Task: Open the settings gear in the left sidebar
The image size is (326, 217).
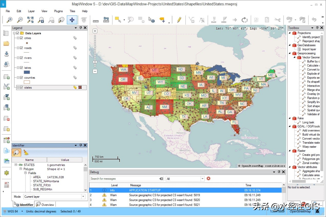Action: click(6, 173)
